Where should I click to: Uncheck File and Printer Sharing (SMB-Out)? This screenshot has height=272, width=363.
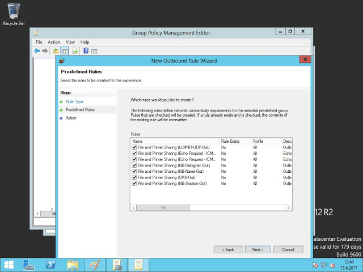pyautogui.click(x=134, y=177)
